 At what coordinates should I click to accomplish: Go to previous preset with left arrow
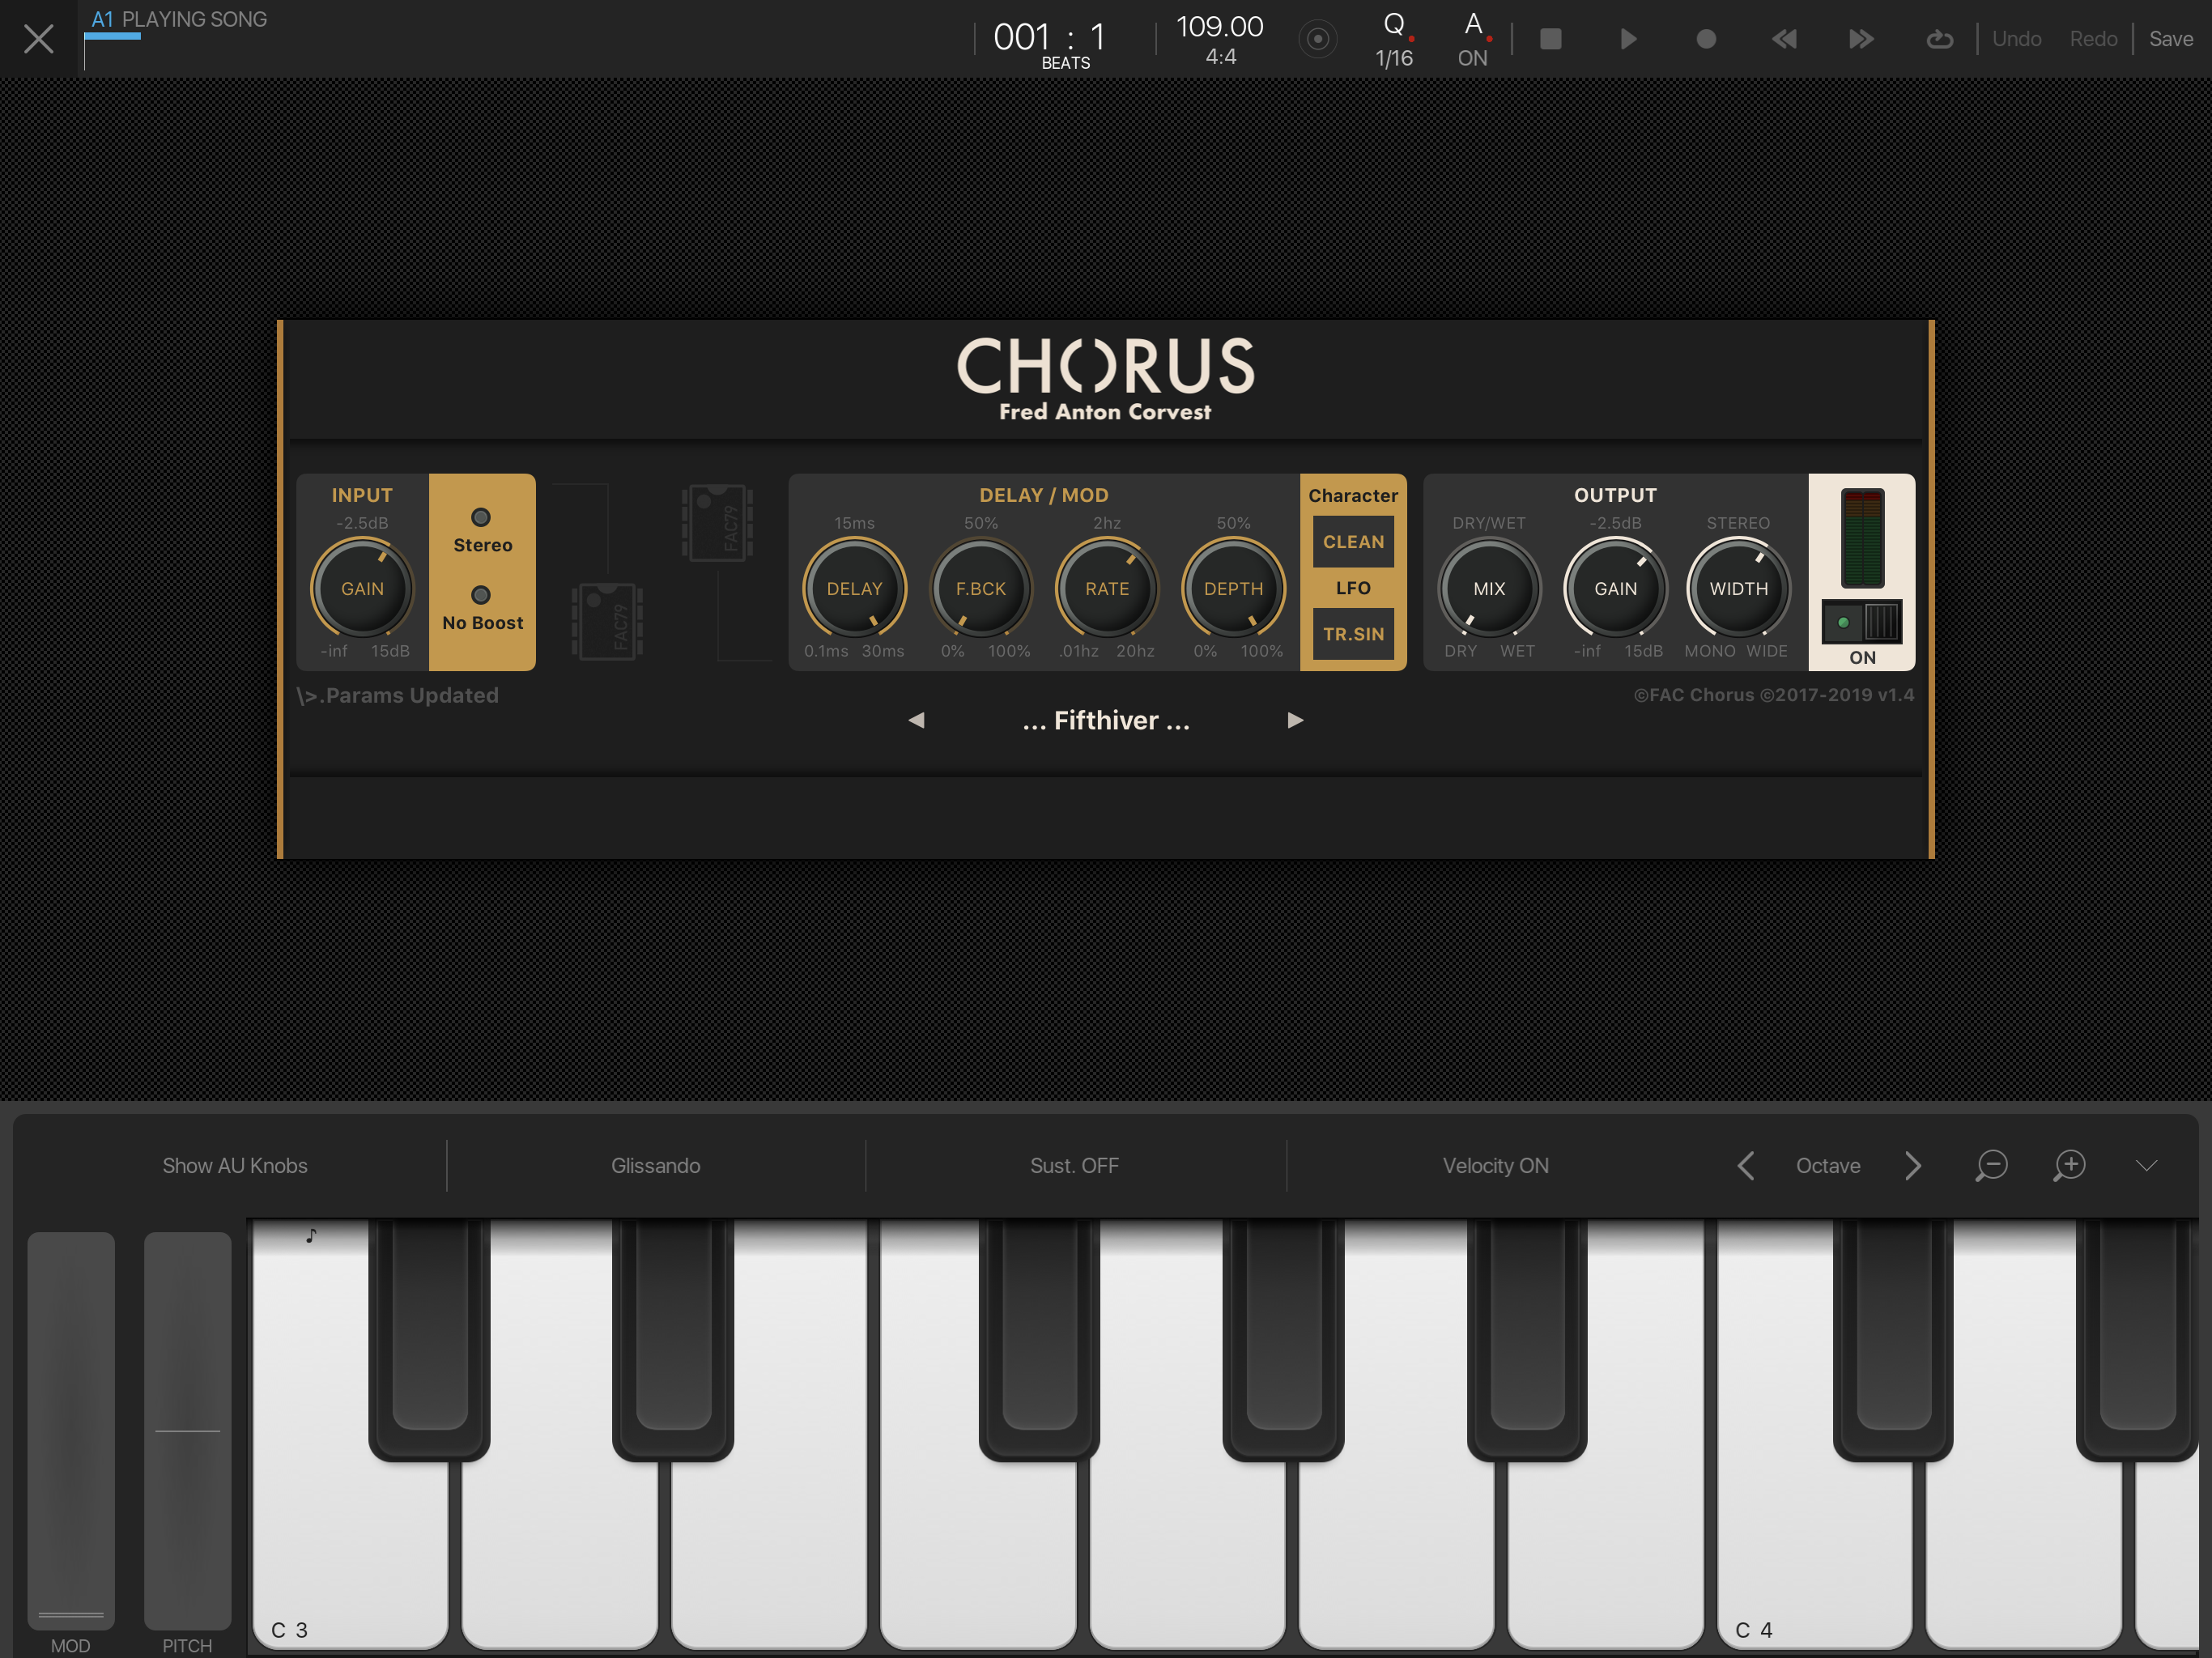coord(916,720)
